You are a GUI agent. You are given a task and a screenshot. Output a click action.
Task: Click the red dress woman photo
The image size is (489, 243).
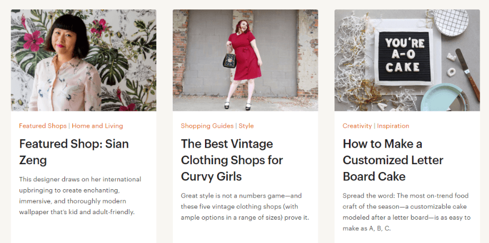tap(245, 60)
